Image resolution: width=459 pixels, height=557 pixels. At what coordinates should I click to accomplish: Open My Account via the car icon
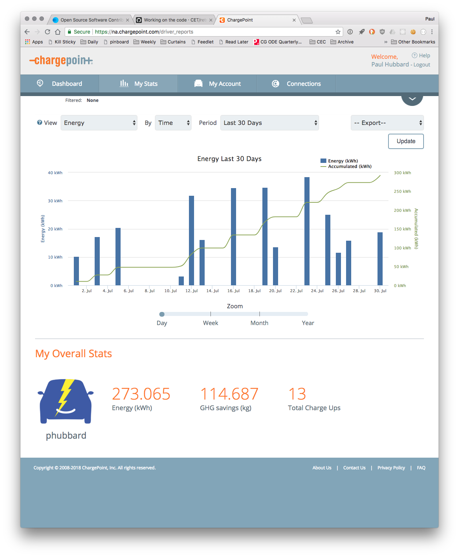[x=198, y=83]
